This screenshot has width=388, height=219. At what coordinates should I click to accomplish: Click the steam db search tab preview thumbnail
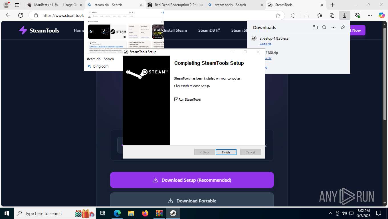click(x=124, y=32)
